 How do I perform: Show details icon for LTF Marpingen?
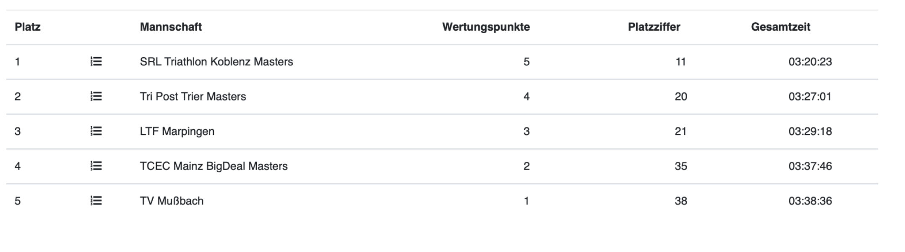click(x=96, y=131)
